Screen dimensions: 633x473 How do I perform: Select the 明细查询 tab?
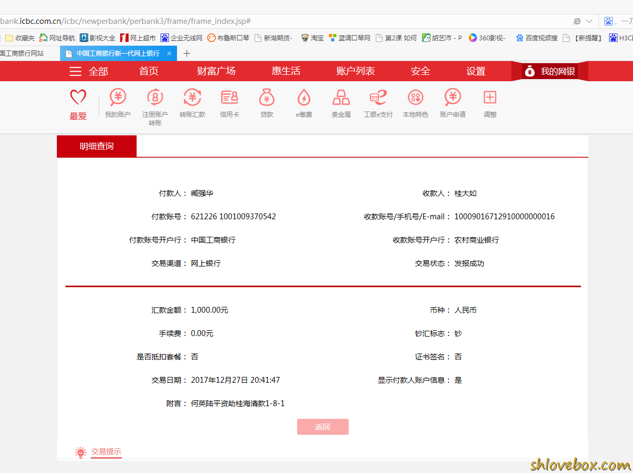(97, 146)
